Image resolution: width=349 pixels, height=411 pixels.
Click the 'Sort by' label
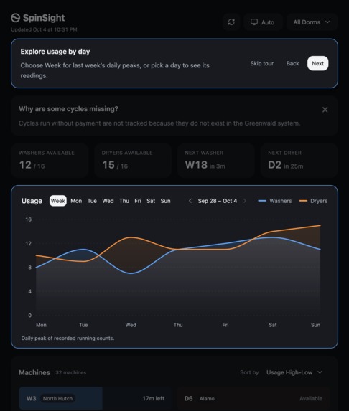pyautogui.click(x=249, y=372)
